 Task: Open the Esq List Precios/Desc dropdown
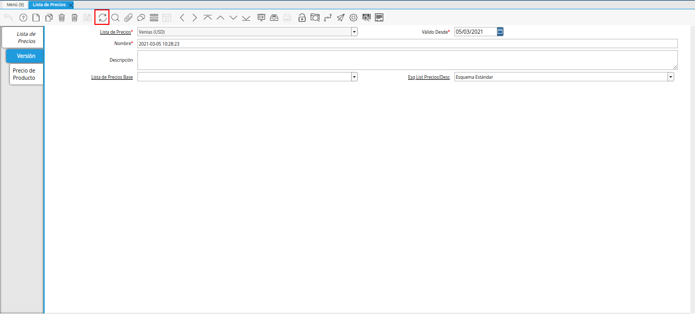click(671, 77)
